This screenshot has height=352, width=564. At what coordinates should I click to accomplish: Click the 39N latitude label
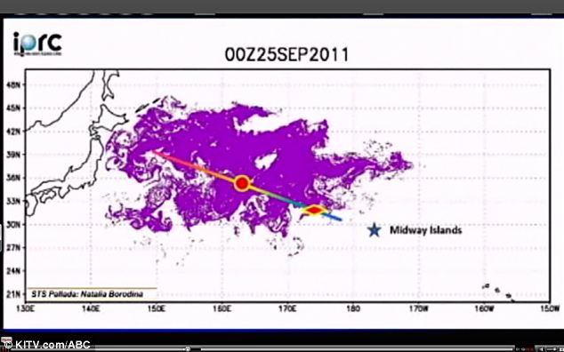coord(13,155)
